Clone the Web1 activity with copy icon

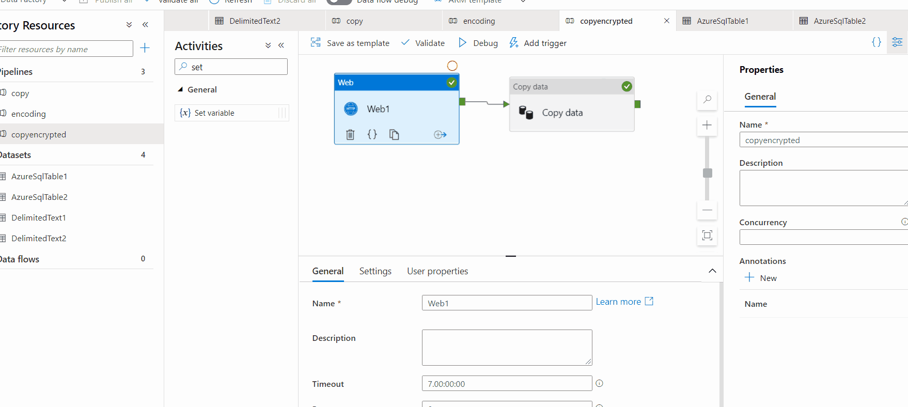(394, 135)
